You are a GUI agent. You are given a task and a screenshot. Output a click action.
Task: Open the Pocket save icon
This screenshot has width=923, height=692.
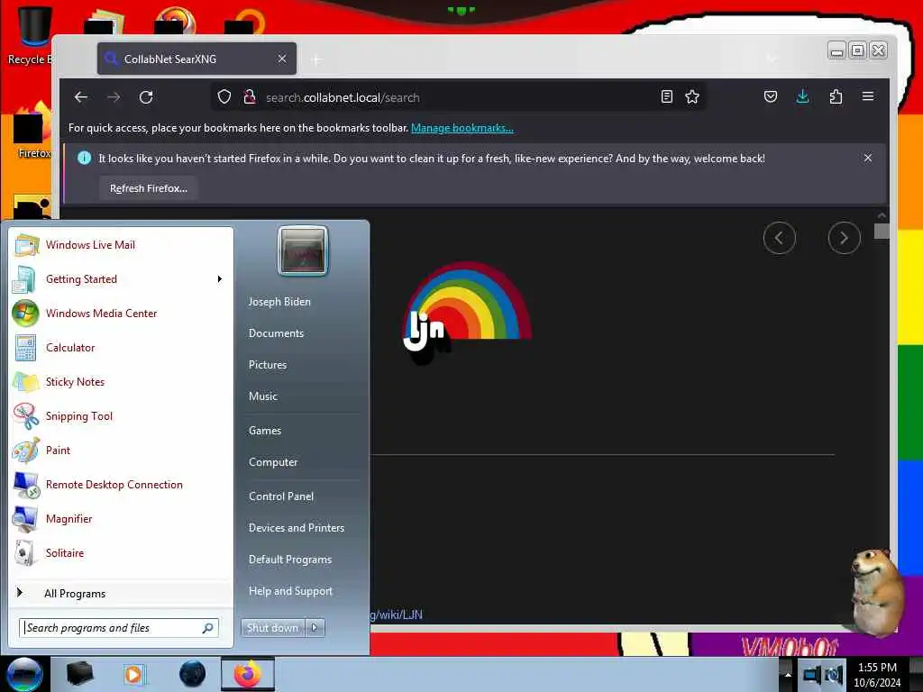pyautogui.click(x=771, y=96)
